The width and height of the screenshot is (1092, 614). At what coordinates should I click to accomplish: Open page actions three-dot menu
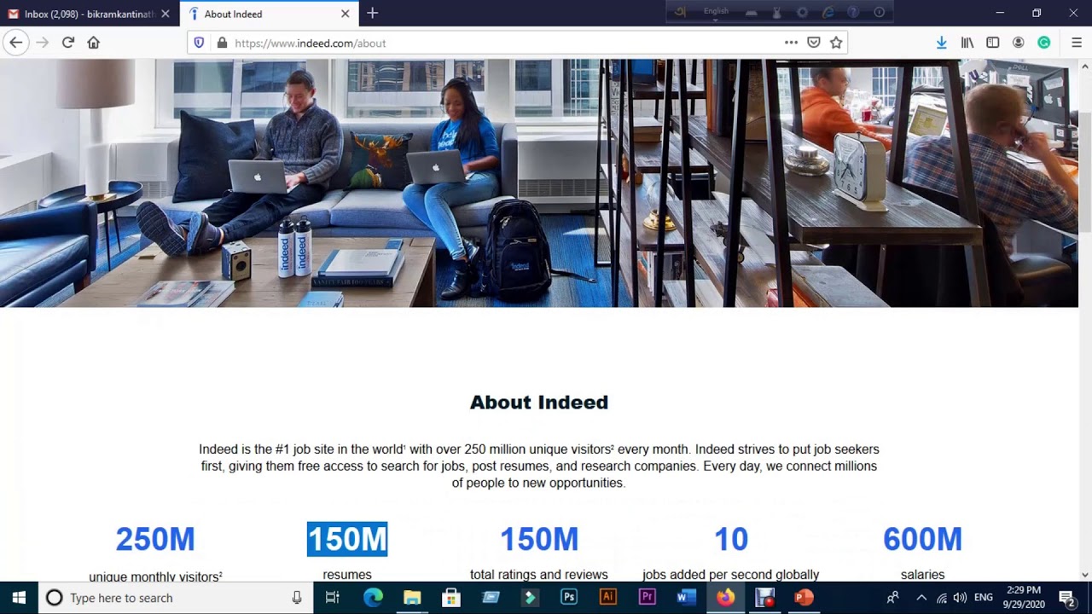click(791, 43)
